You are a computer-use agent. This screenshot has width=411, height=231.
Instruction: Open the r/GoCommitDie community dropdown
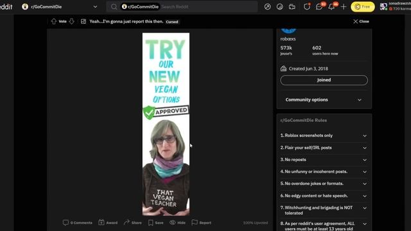click(x=60, y=7)
